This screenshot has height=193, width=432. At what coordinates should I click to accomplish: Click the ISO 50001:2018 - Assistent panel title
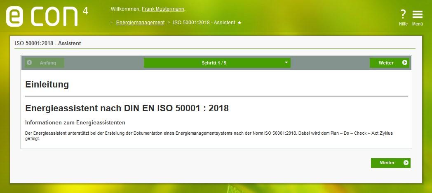point(48,44)
